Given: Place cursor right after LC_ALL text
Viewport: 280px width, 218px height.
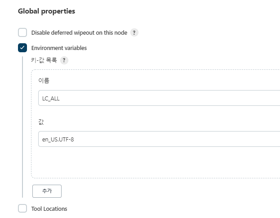Looking at the screenshot, I should pos(60,99).
